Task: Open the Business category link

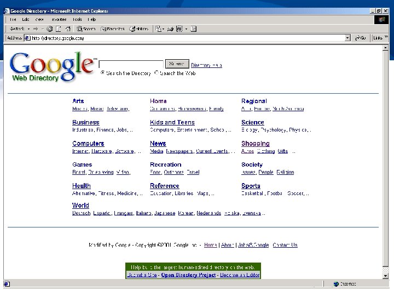Action: (x=86, y=122)
